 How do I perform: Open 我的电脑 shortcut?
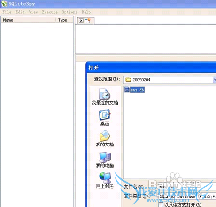[105, 160]
